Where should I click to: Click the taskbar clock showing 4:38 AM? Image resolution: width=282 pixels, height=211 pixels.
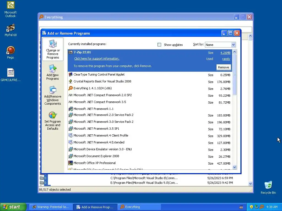272,207
